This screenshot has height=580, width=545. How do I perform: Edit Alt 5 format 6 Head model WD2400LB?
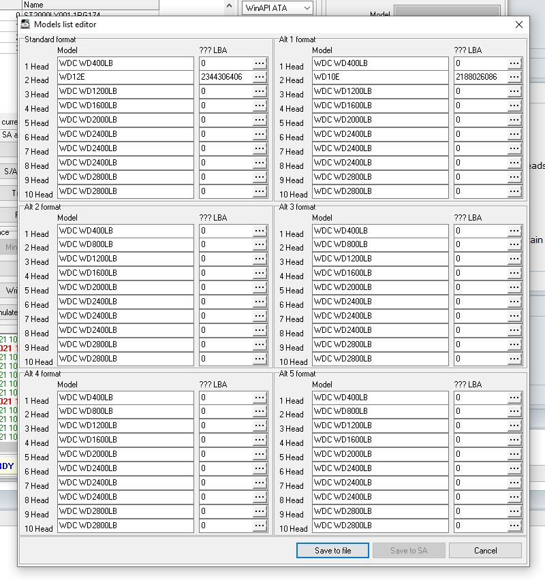pos(380,468)
